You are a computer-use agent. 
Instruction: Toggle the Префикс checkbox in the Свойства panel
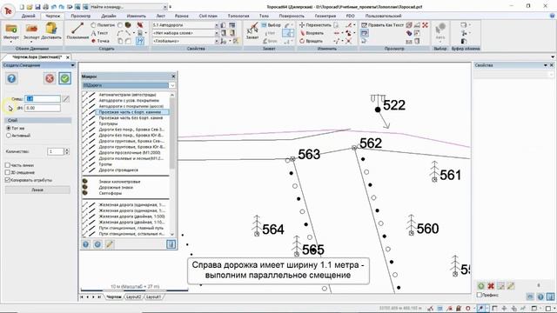point(480,295)
